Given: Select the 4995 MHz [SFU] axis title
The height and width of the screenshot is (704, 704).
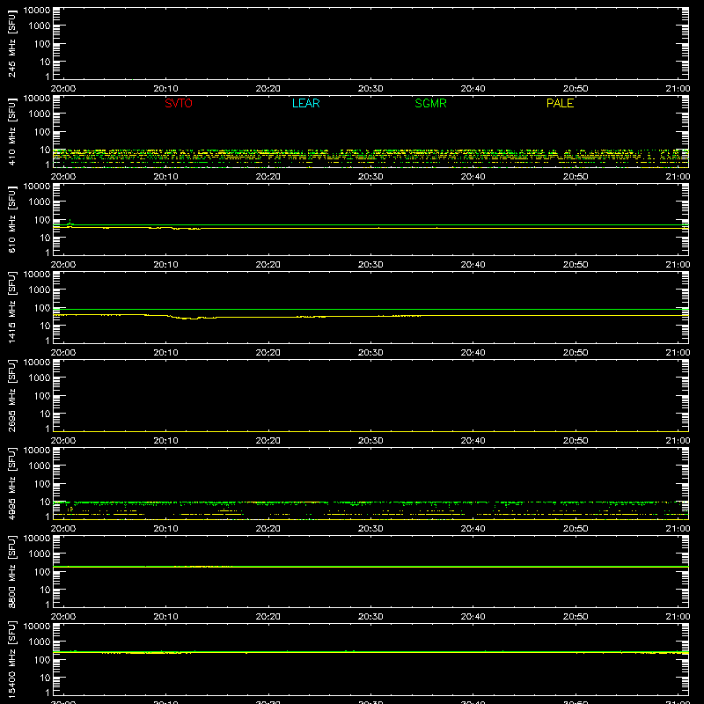Looking at the screenshot, I should click(11, 483).
